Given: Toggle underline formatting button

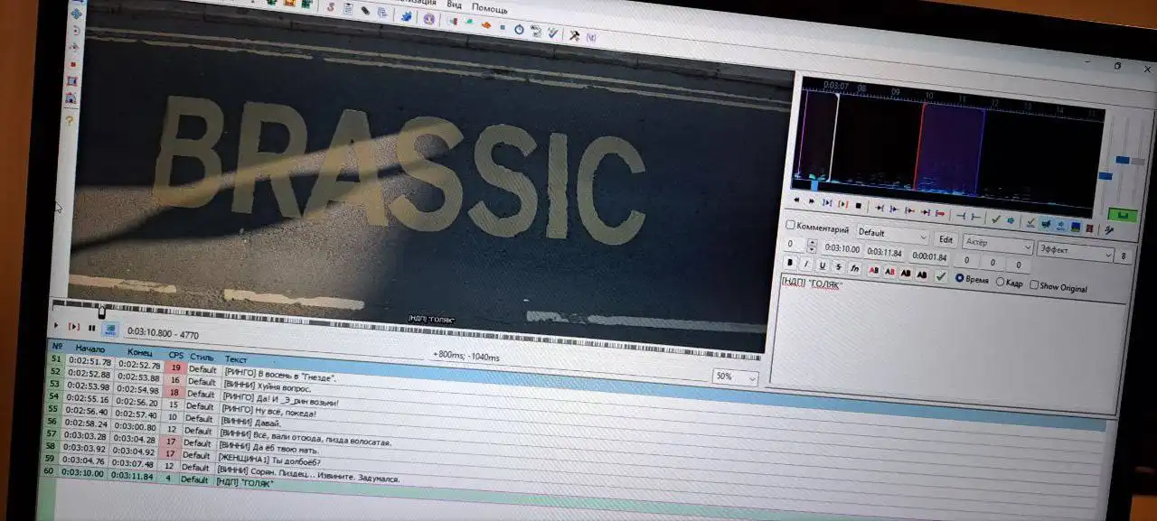Looking at the screenshot, I should pos(822,265).
